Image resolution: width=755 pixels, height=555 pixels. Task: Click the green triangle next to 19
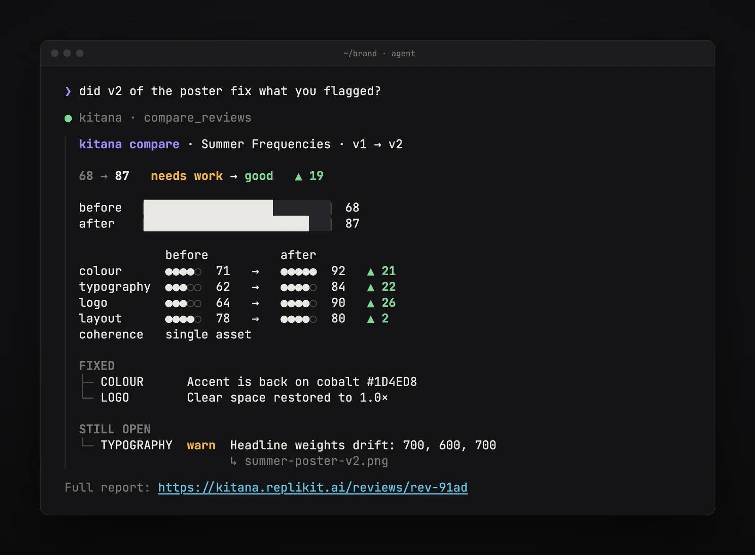tap(298, 177)
